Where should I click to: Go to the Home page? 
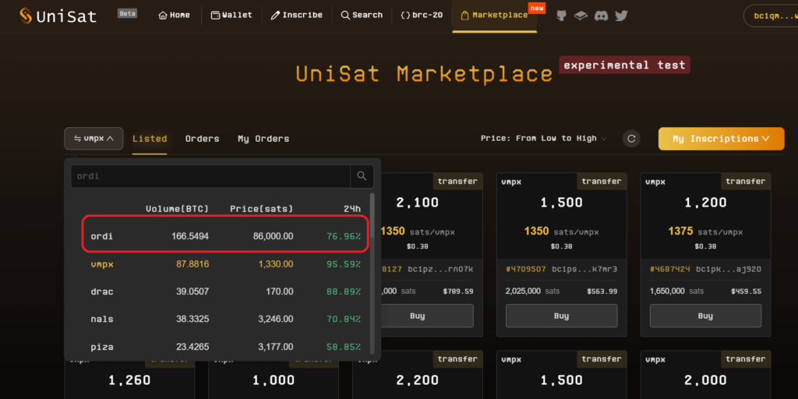(x=174, y=16)
